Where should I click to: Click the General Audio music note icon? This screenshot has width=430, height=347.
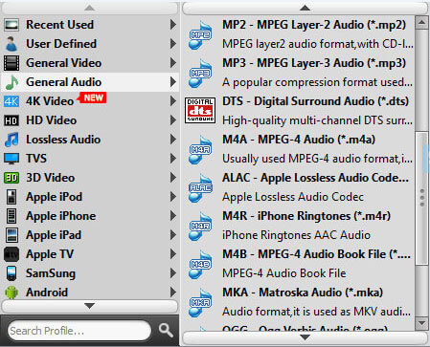tap(11, 82)
